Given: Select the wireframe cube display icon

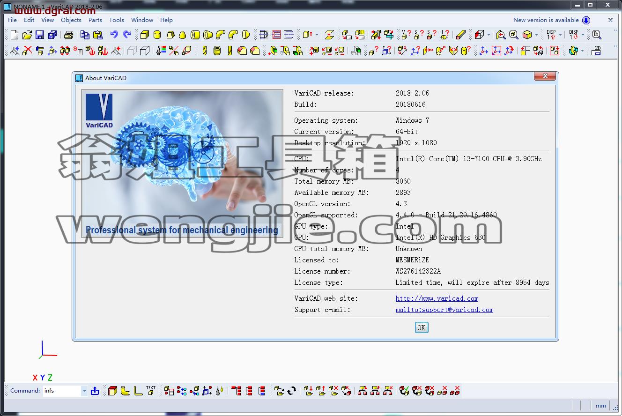Looking at the screenshot, I should [x=145, y=51].
